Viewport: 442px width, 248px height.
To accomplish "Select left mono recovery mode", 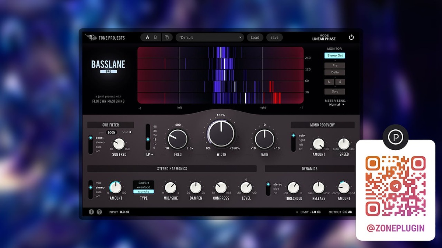I will point(301,144).
